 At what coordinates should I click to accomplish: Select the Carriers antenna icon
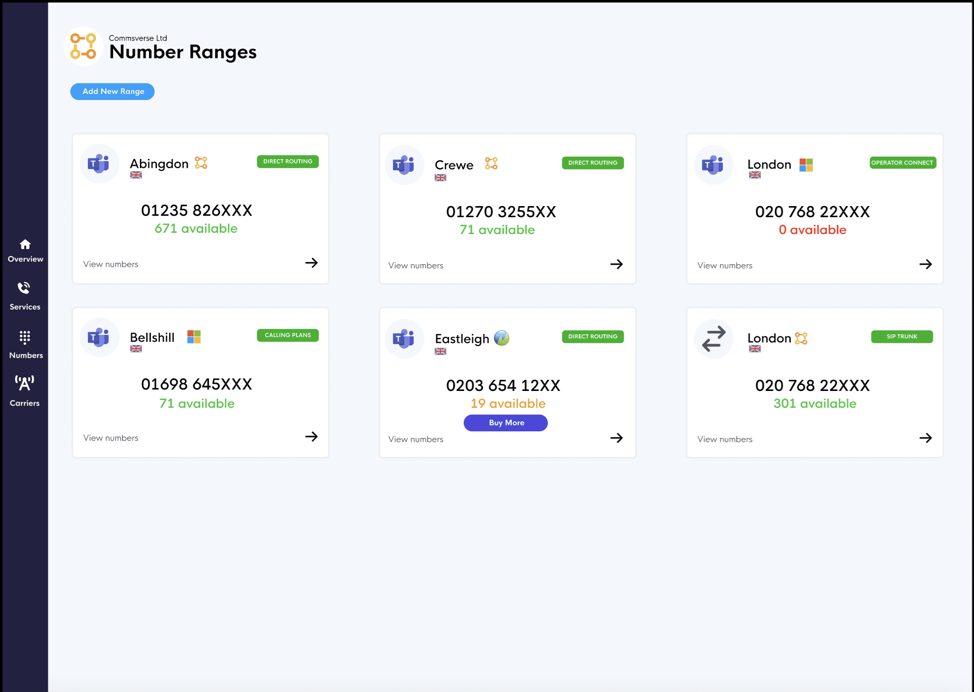click(25, 386)
